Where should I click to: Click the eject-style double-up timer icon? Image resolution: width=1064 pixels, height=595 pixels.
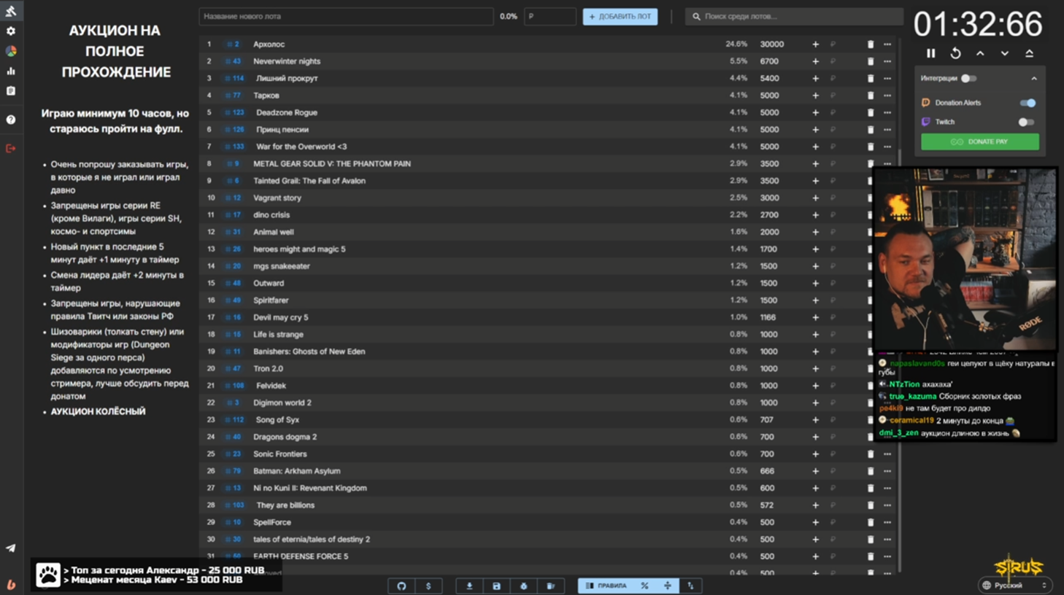[1029, 53]
